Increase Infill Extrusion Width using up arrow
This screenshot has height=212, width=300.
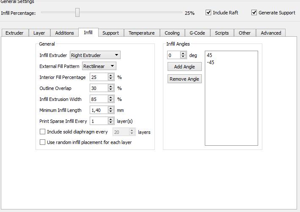[x=111, y=98]
